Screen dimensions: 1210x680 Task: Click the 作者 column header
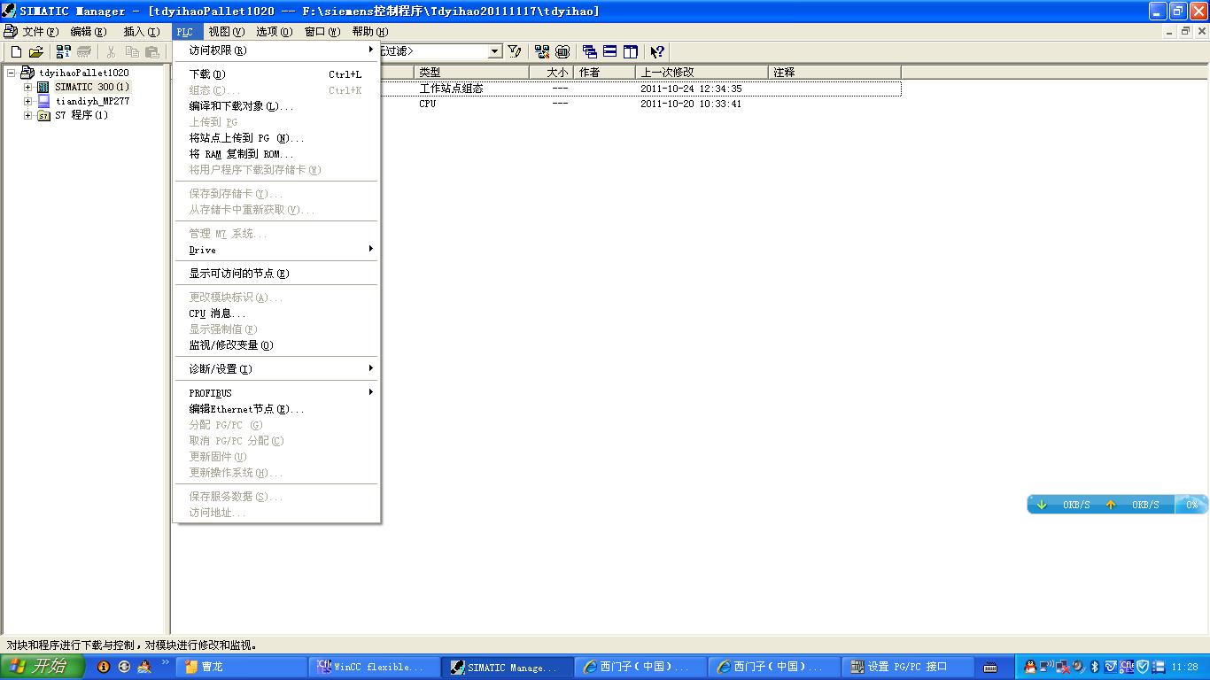click(x=604, y=73)
